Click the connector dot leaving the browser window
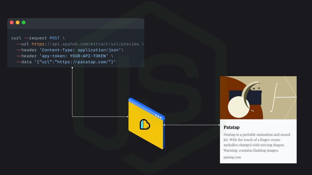This screenshot has height=175, width=312. pyautogui.click(x=164, y=125)
